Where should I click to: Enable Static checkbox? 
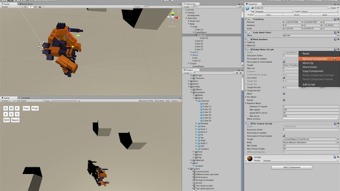[330, 8]
